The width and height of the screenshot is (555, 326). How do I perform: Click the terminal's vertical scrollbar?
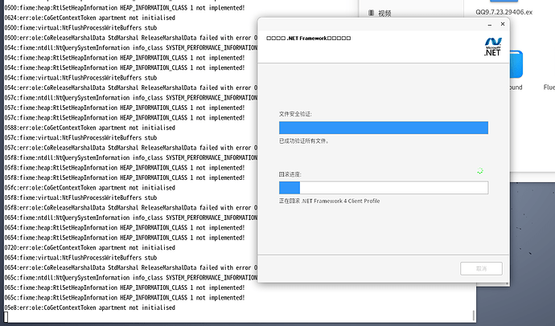point(474,315)
